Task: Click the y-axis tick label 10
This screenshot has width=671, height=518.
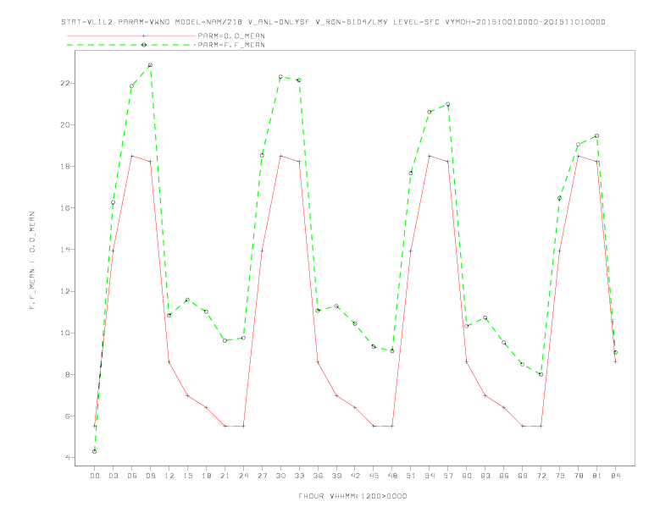Action: click(x=65, y=333)
